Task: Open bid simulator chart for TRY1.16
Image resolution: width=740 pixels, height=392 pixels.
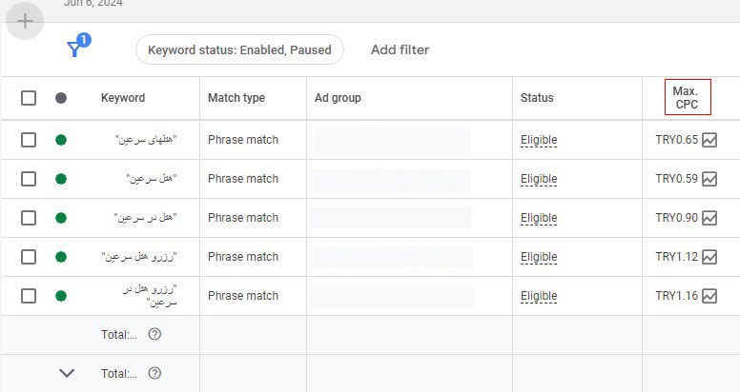Action: click(x=709, y=296)
